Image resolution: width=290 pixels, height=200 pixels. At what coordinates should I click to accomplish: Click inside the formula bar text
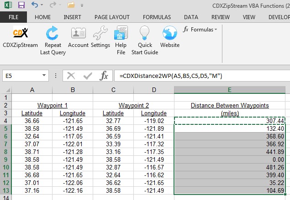click(171, 76)
